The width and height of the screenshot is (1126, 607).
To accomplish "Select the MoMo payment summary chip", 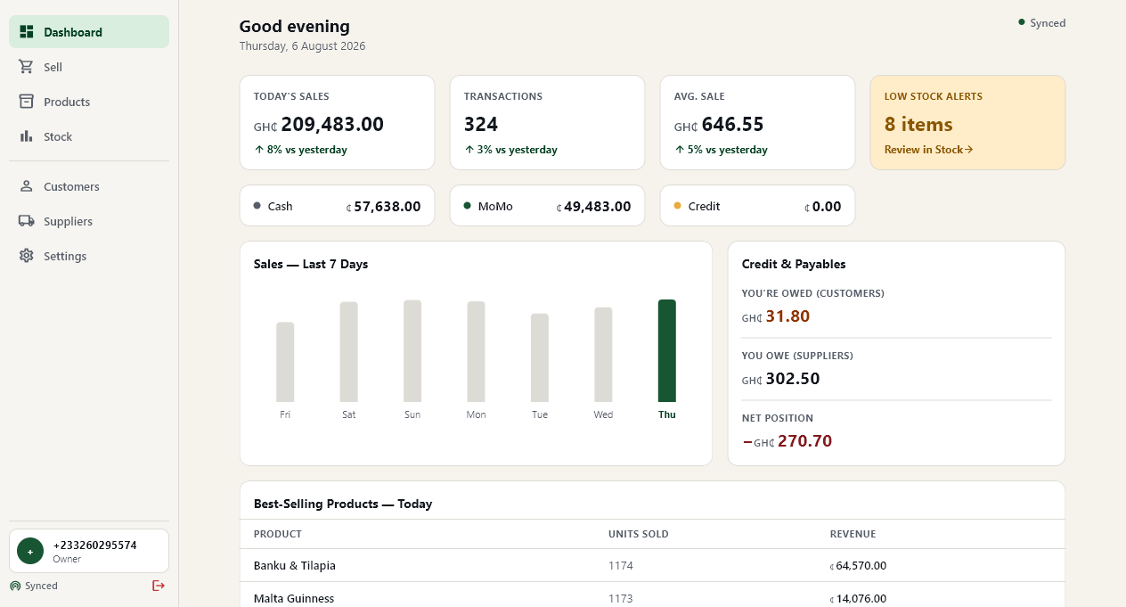I will (x=547, y=206).
